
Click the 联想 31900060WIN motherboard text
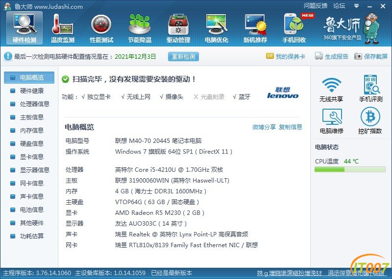[172, 181]
